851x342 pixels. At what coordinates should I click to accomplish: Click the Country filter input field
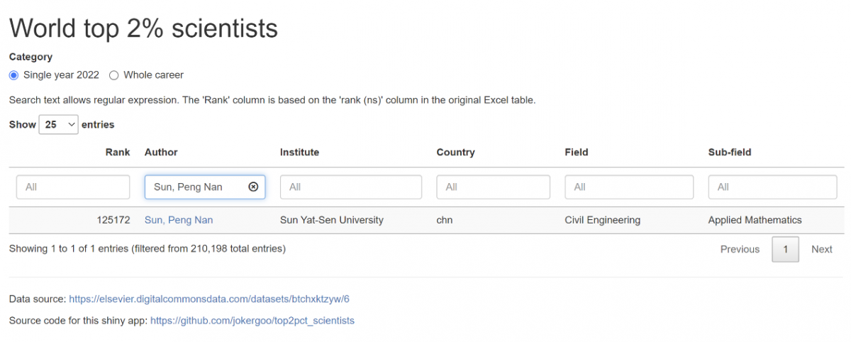coord(493,187)
